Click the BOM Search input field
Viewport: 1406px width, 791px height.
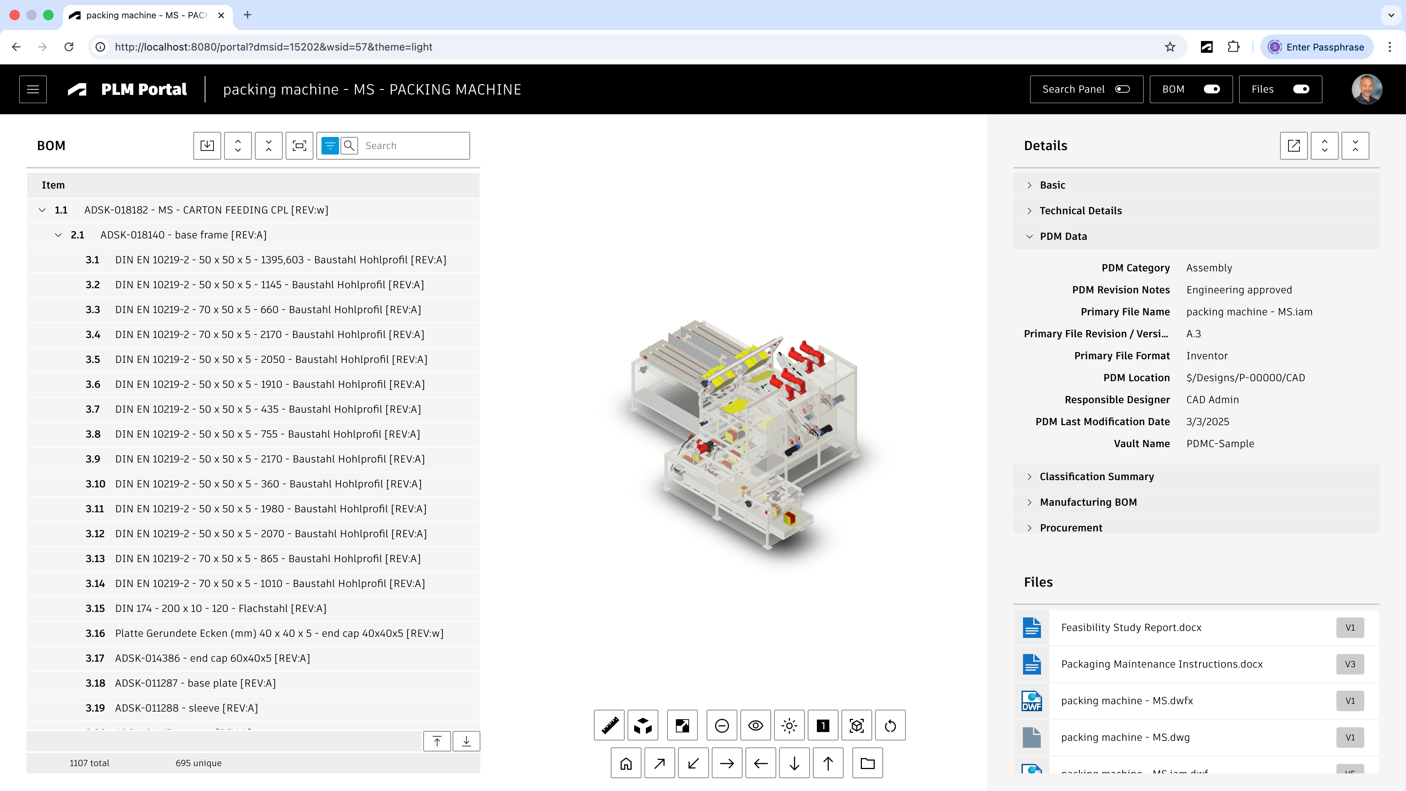pyautogui.click(x=414, y=146)
